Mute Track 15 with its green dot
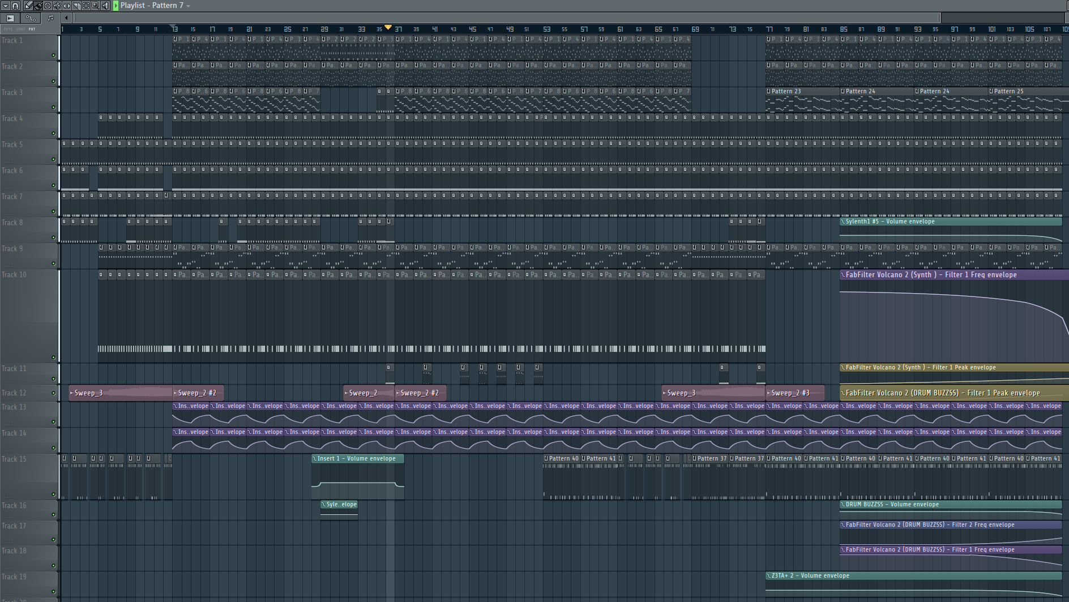Viewport: 1069px width, 602px height. (54, 494)
